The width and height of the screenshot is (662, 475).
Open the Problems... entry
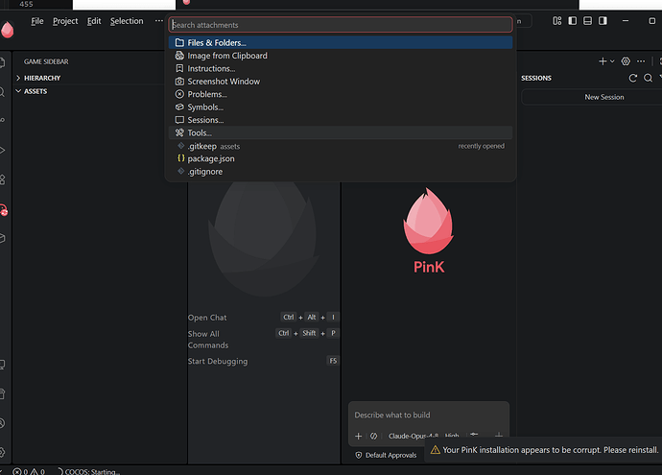[341, 94]
